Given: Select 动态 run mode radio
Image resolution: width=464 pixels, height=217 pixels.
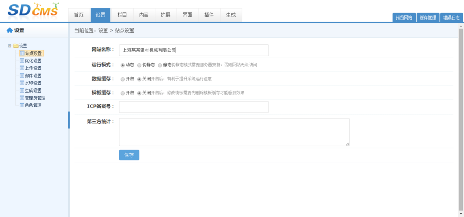Looking at the screenshot, I should coord(123,65).
